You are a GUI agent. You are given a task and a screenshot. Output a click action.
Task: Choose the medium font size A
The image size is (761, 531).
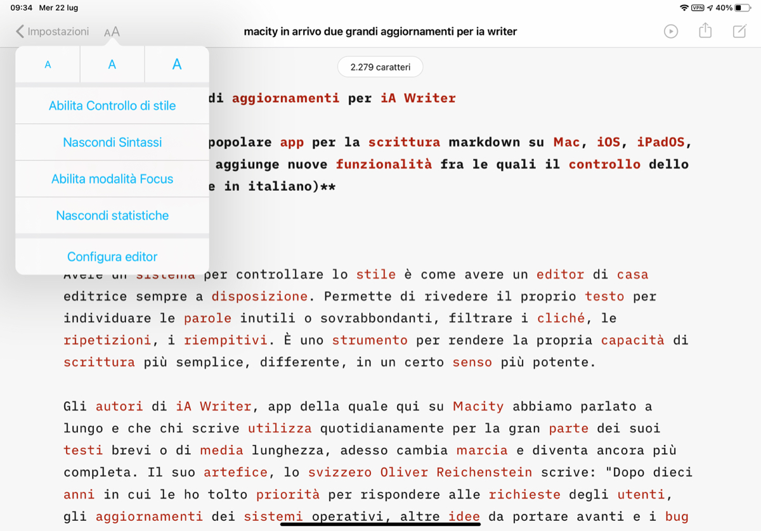[x=112, y=65]
